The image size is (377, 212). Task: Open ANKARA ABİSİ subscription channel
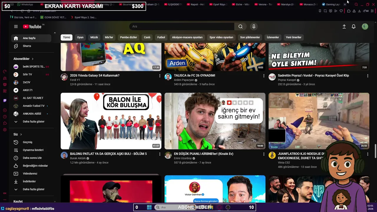[31, 114]
